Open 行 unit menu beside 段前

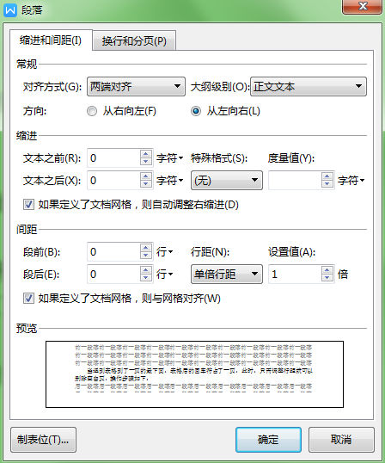[164, 252]
